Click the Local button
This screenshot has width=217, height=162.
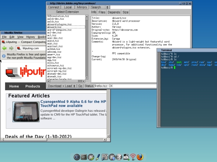coord(68,7)
